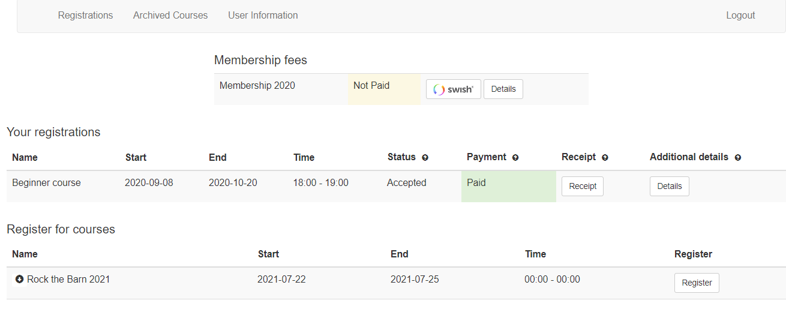Open Receipt for Beginner course

(582, 187)
